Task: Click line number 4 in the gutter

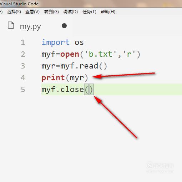Action: click(23, 78)
